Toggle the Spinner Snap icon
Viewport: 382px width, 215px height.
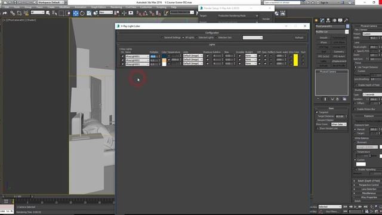click(x=158, y=13)
